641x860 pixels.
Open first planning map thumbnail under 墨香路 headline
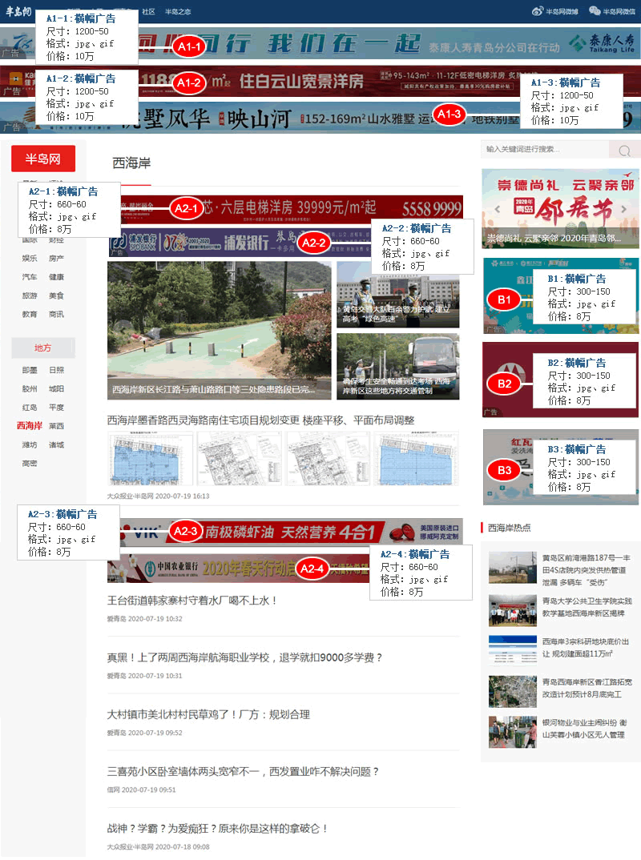click(151, 459)
